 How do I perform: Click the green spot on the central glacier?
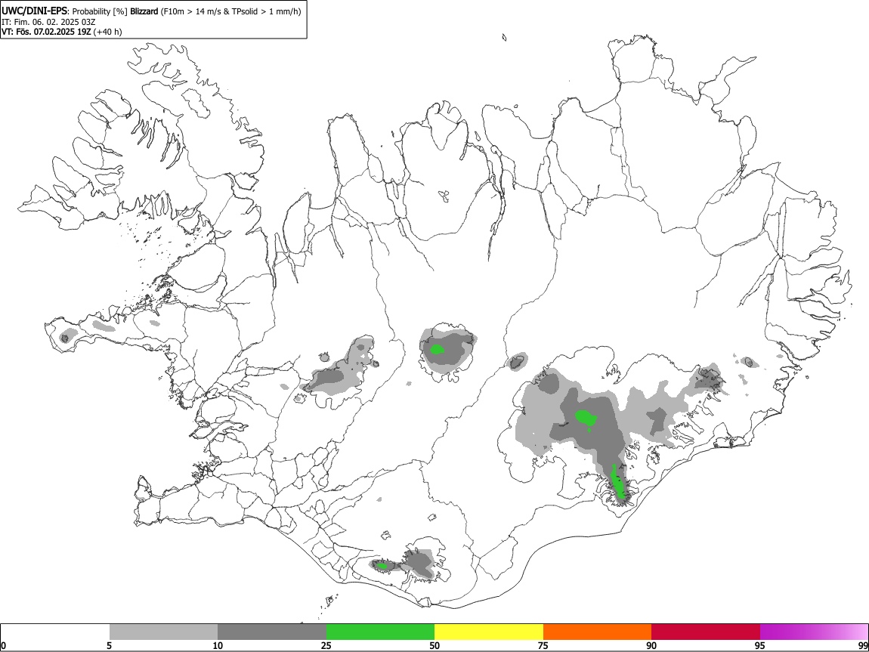pyautogui.click(x=438, y=349)
